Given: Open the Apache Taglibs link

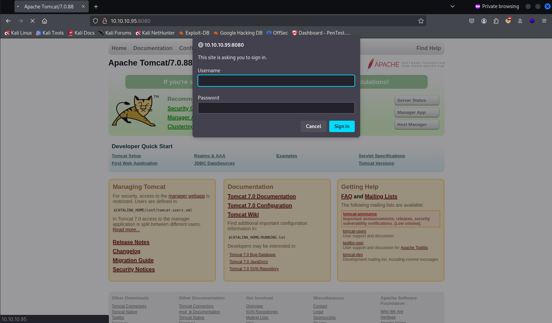Looking at the screenshot, I should tap(414, 248).
